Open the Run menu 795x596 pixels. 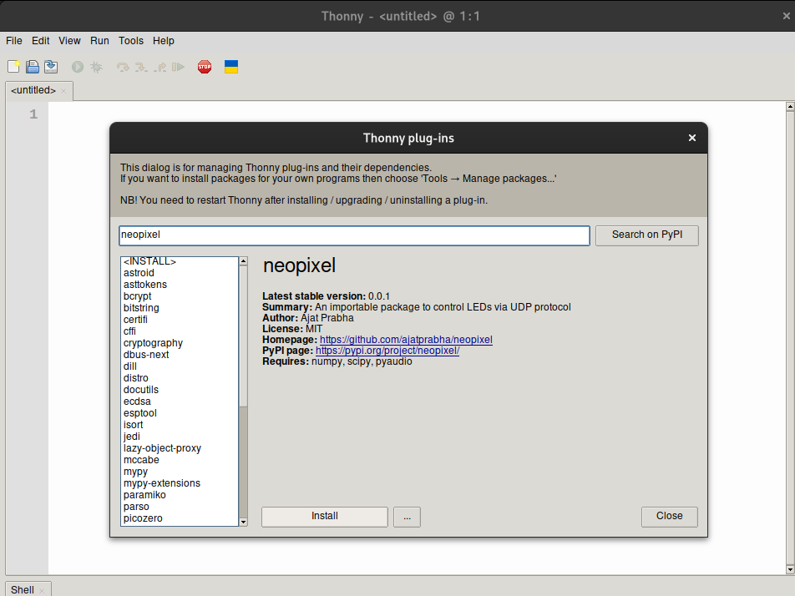(x=100, y=41)
